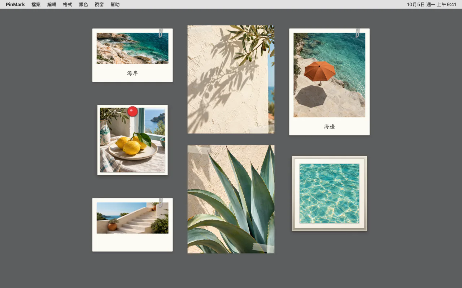Click the menu bar date and time
The image size is (462, 288).
click(x=432, y=4)
